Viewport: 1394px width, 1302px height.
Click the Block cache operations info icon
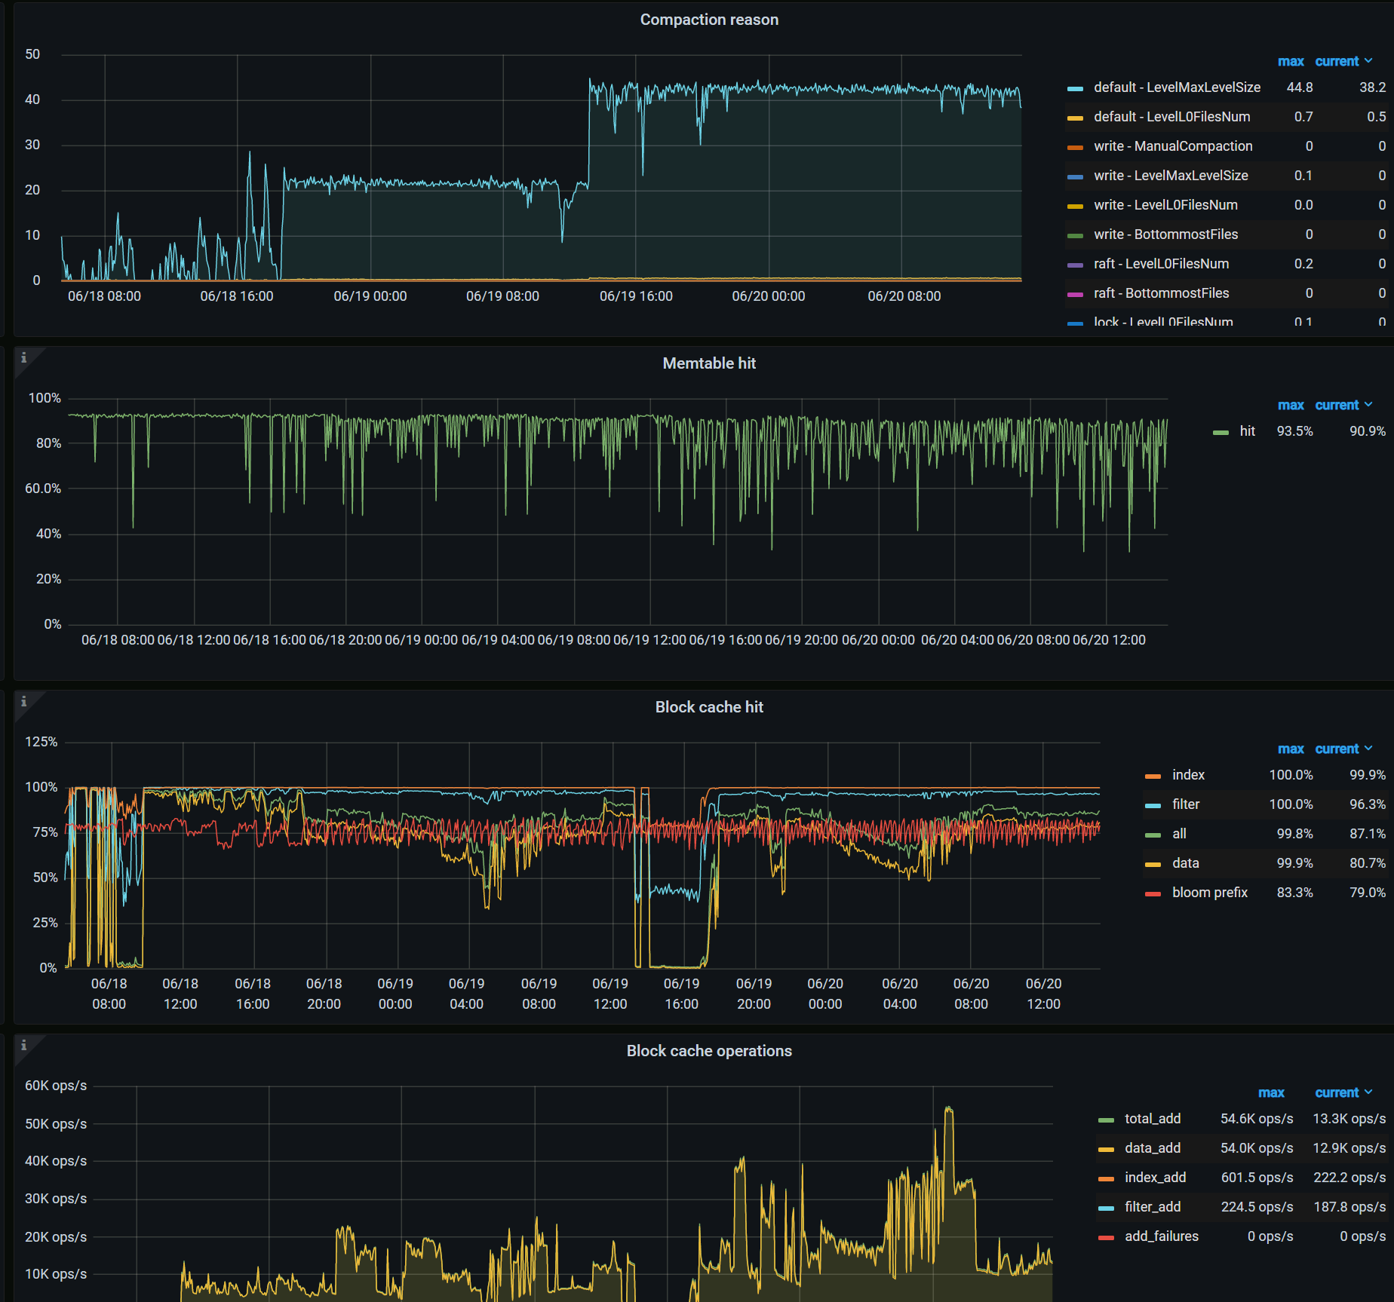click(x=23, y=1046)
